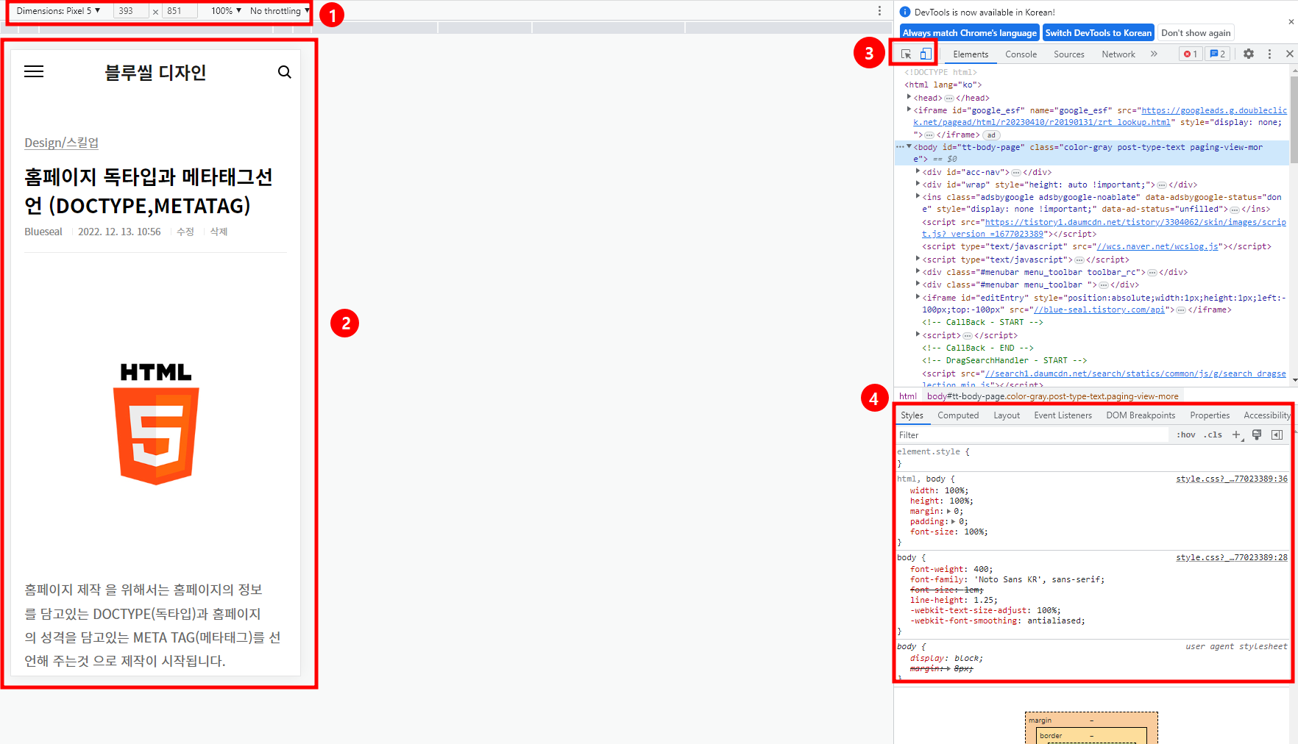Click the html lang="ko" node

click(x=943, y=85)
